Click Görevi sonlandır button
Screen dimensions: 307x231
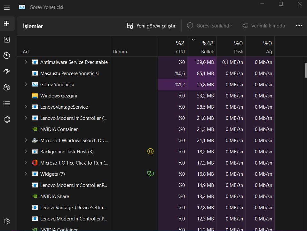coord(209,26)
